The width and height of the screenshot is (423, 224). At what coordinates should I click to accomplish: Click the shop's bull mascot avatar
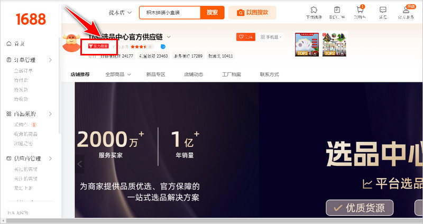point(71,42)
